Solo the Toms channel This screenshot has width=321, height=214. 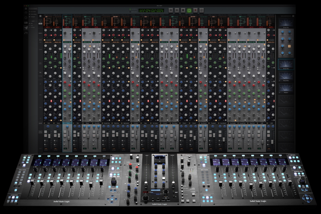click(65, 132)
